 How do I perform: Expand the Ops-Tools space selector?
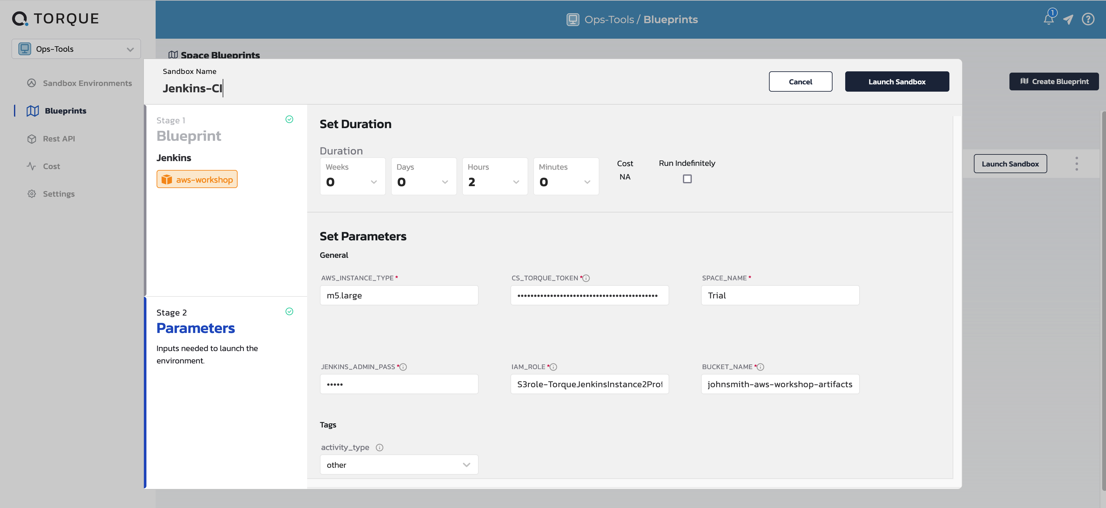coord(76,49)
